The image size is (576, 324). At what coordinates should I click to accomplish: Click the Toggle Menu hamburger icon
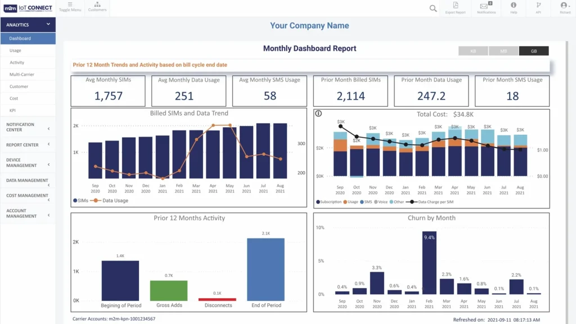70,5
